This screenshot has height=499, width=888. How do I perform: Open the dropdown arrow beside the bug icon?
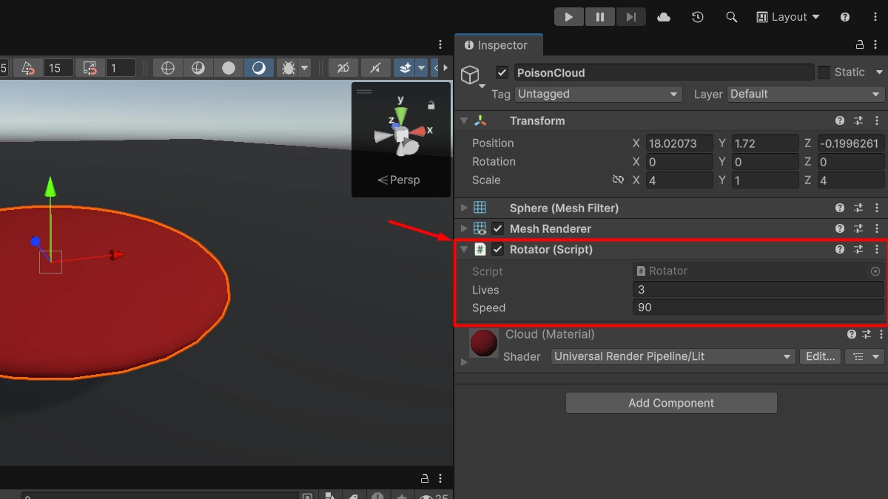pyautogui.click(x=305, y=68)
